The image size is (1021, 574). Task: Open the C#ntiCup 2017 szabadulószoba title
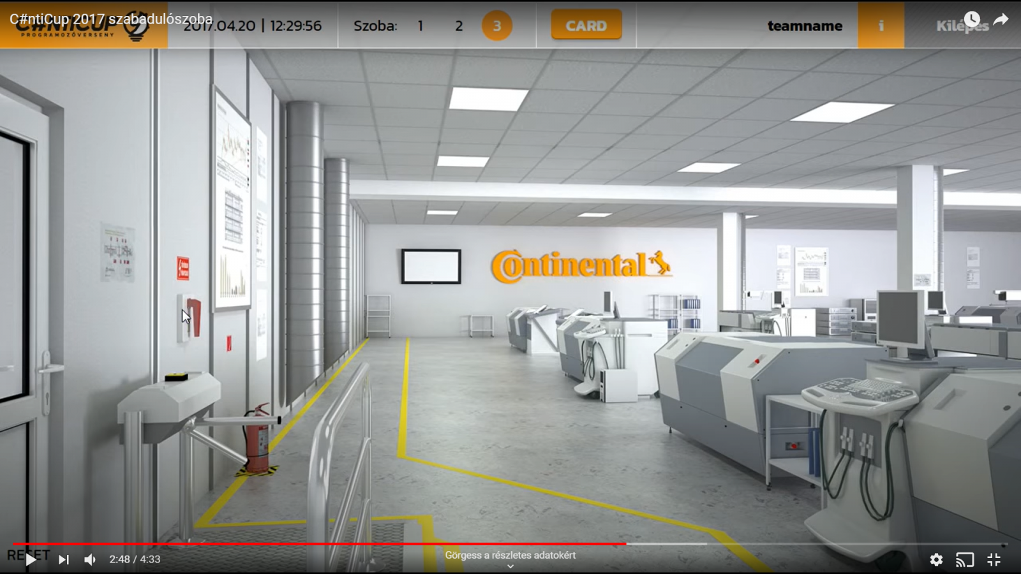click(111, 18)
